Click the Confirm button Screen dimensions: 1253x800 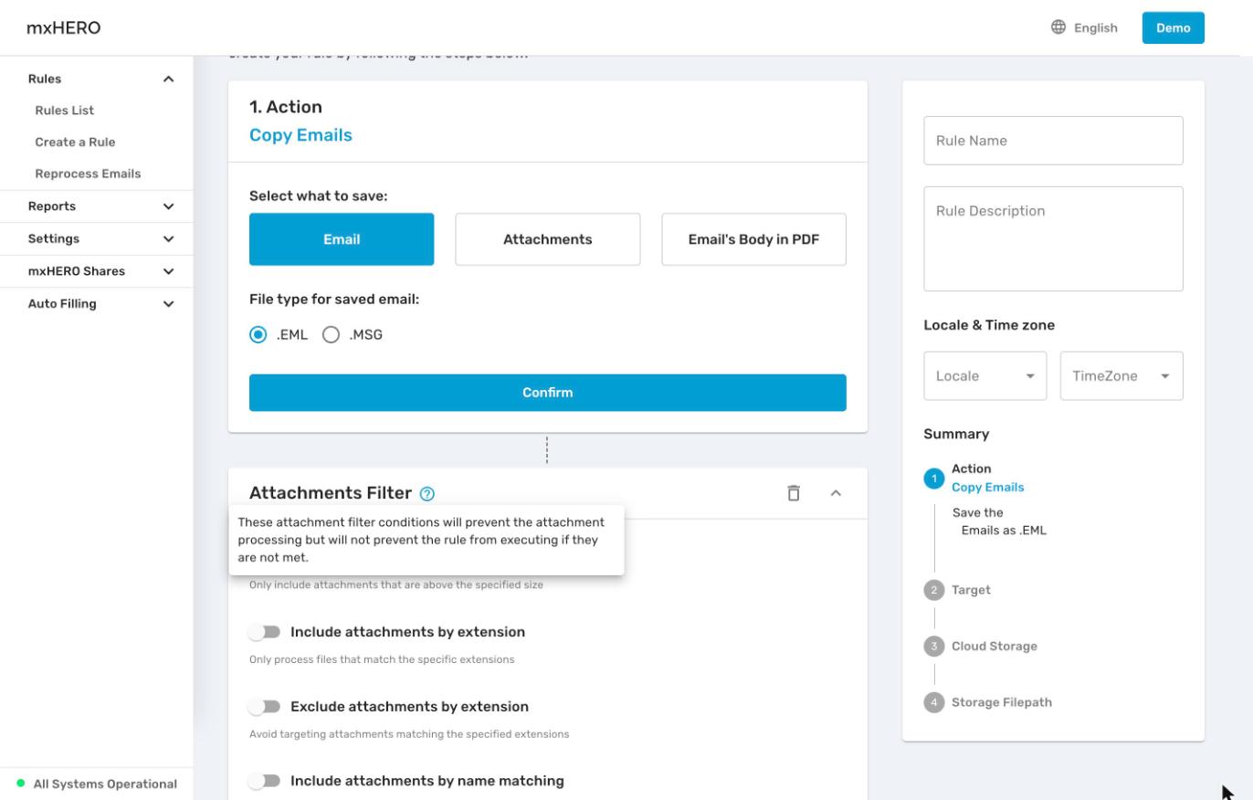pyautogui.click(x=548, y=393)
